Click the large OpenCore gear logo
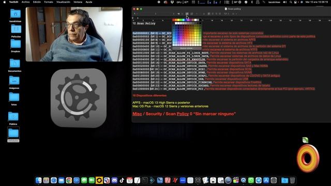This screenshot has height=186, width=331. [79, 98]
